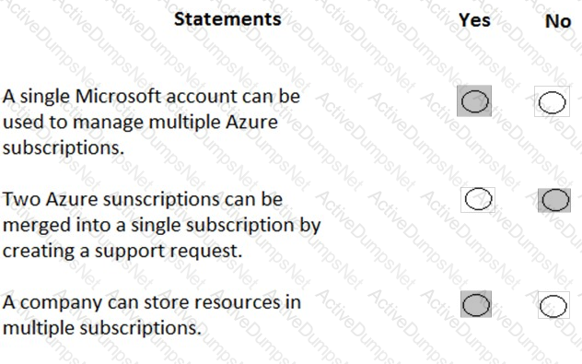Mark Yes for storing resources in multiple subscriptions
Viewport: 582px width, 364px height.
tap(476, 304)
